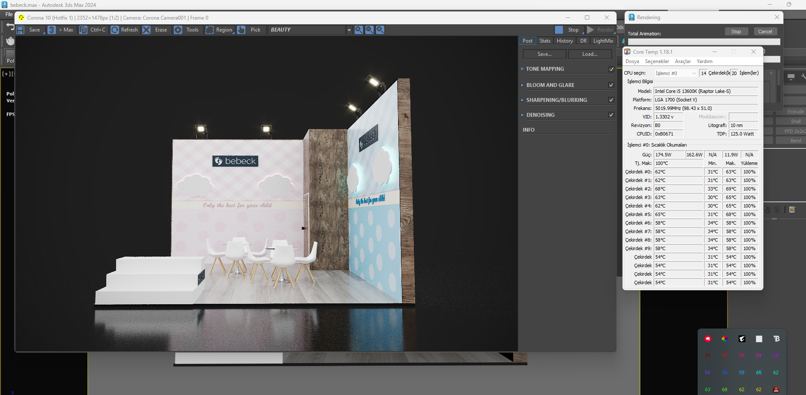Open the Dosya menu in Core Temp
The height and width of the screenshot is (395, 806).
tap(632, 61)
